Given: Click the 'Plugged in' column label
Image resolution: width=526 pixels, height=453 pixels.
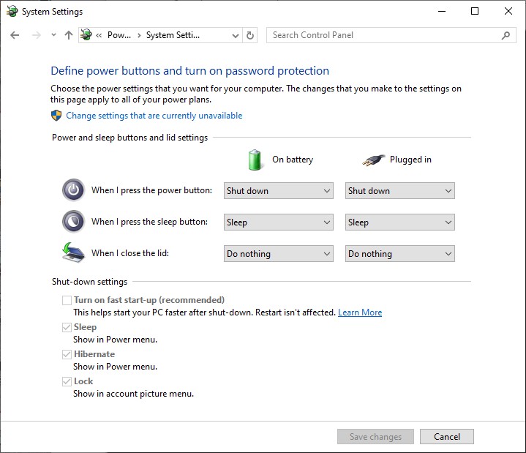Looking at the screenshot, I should (x=410, y=160).
